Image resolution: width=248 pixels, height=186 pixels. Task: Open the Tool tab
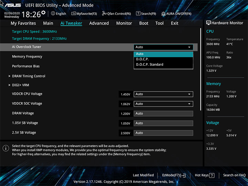[159, 23]
